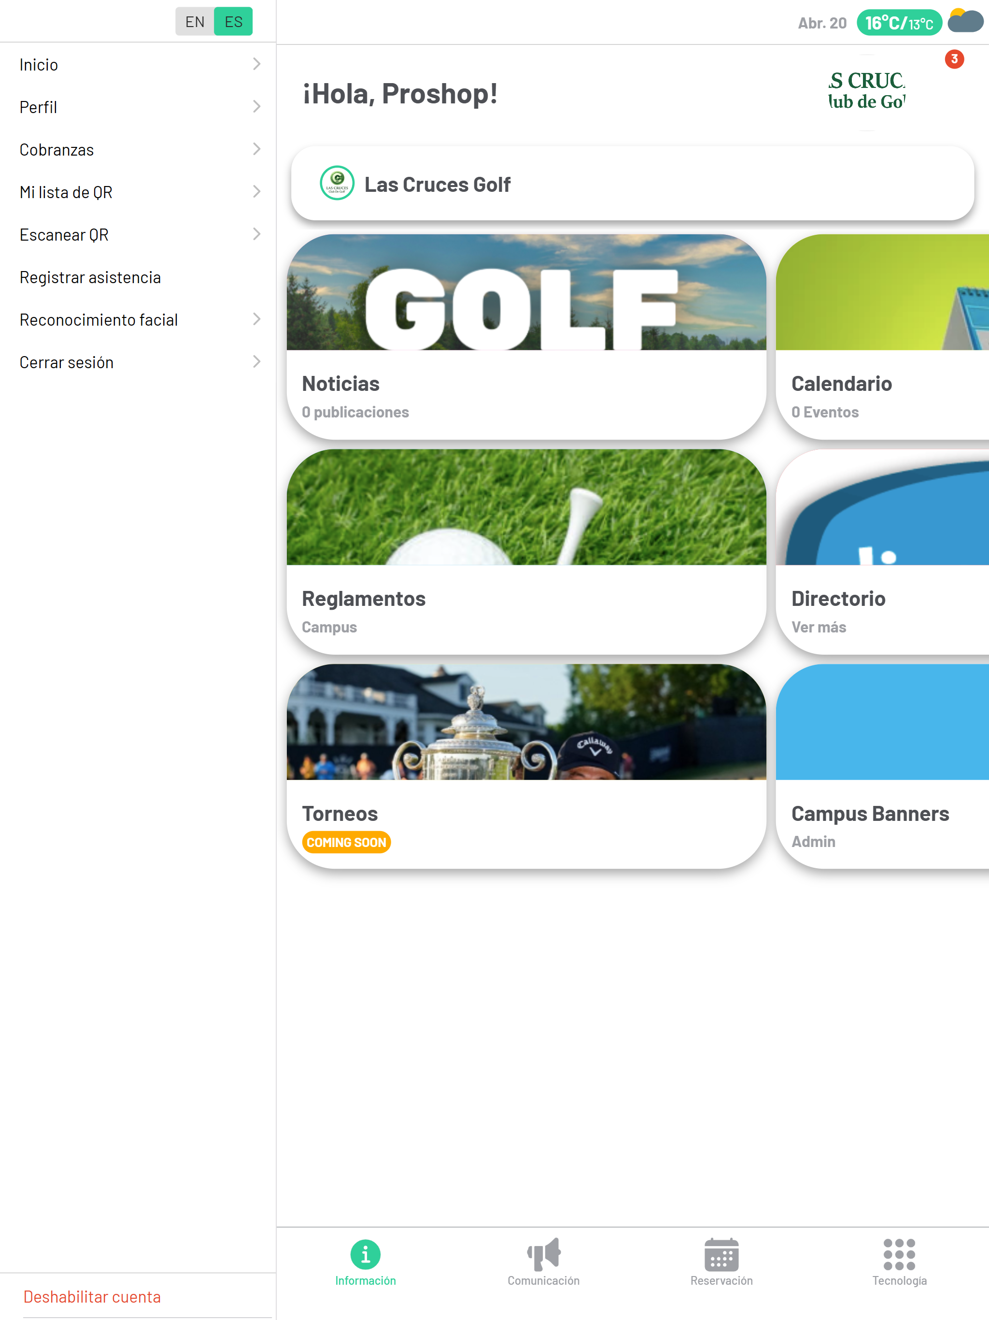The image size is (989, 1320).
Task: Expand the Inicio chevron arrow
Action: tap(256, 64)
